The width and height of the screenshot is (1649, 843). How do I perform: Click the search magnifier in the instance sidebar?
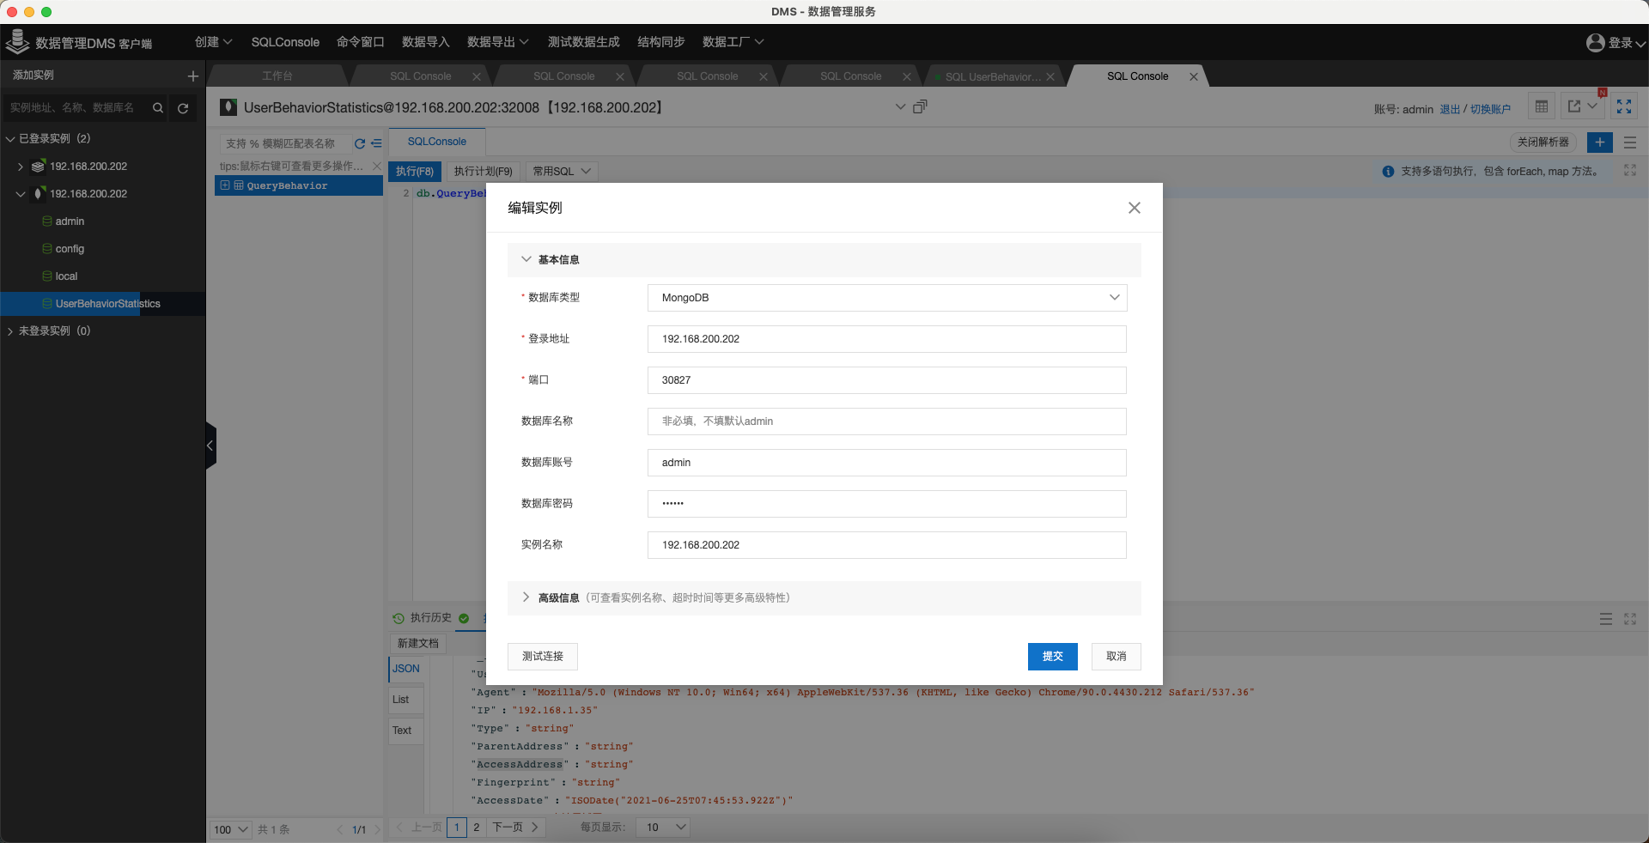[158, 108]
